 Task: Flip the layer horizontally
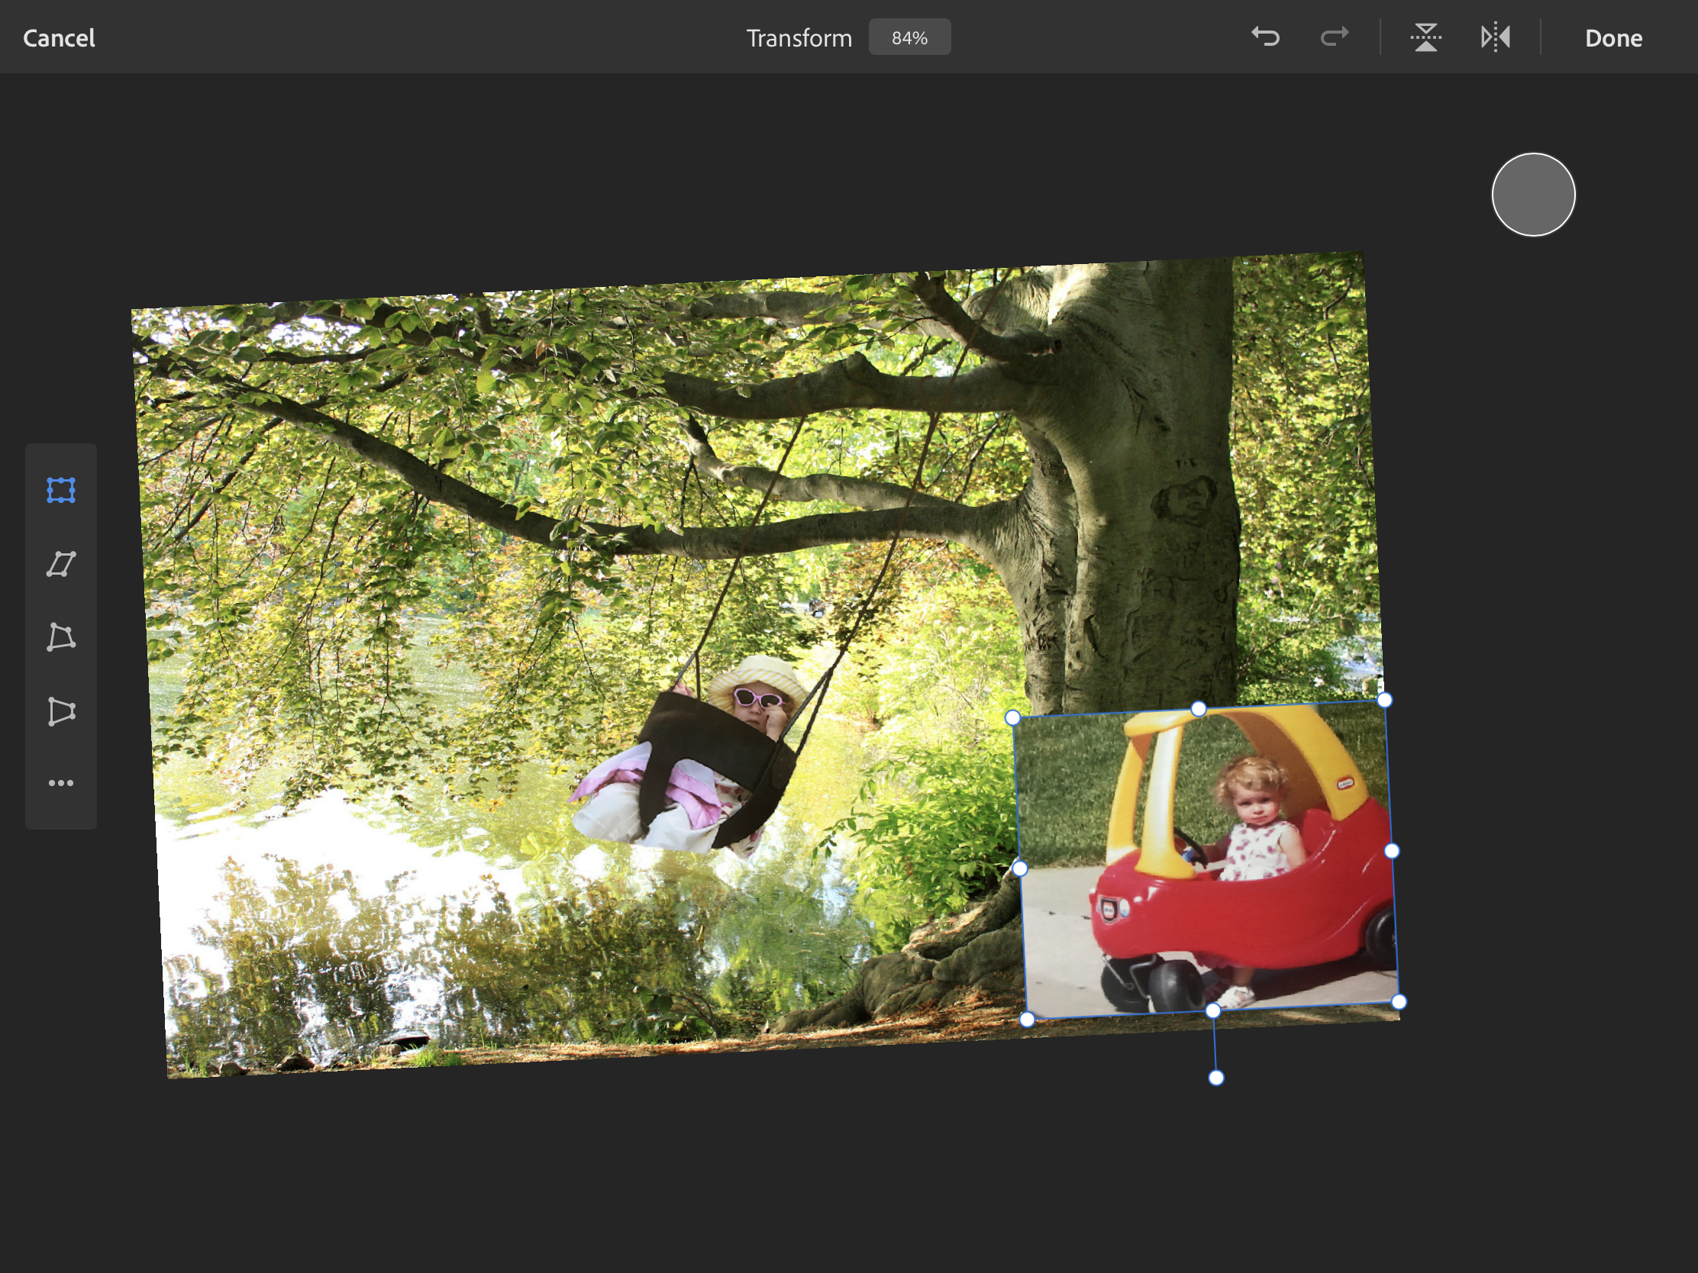[1496, 37]
